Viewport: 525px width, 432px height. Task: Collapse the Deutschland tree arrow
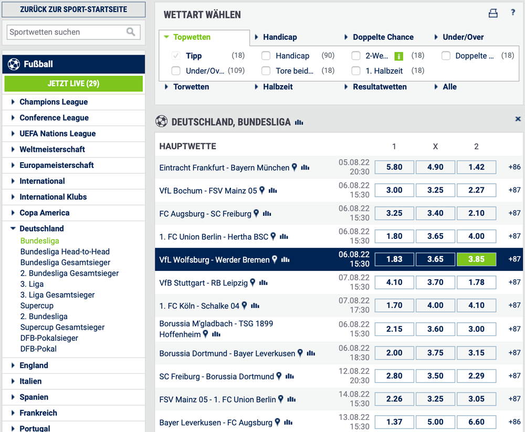pyautogui.click(x=13, y=228)
